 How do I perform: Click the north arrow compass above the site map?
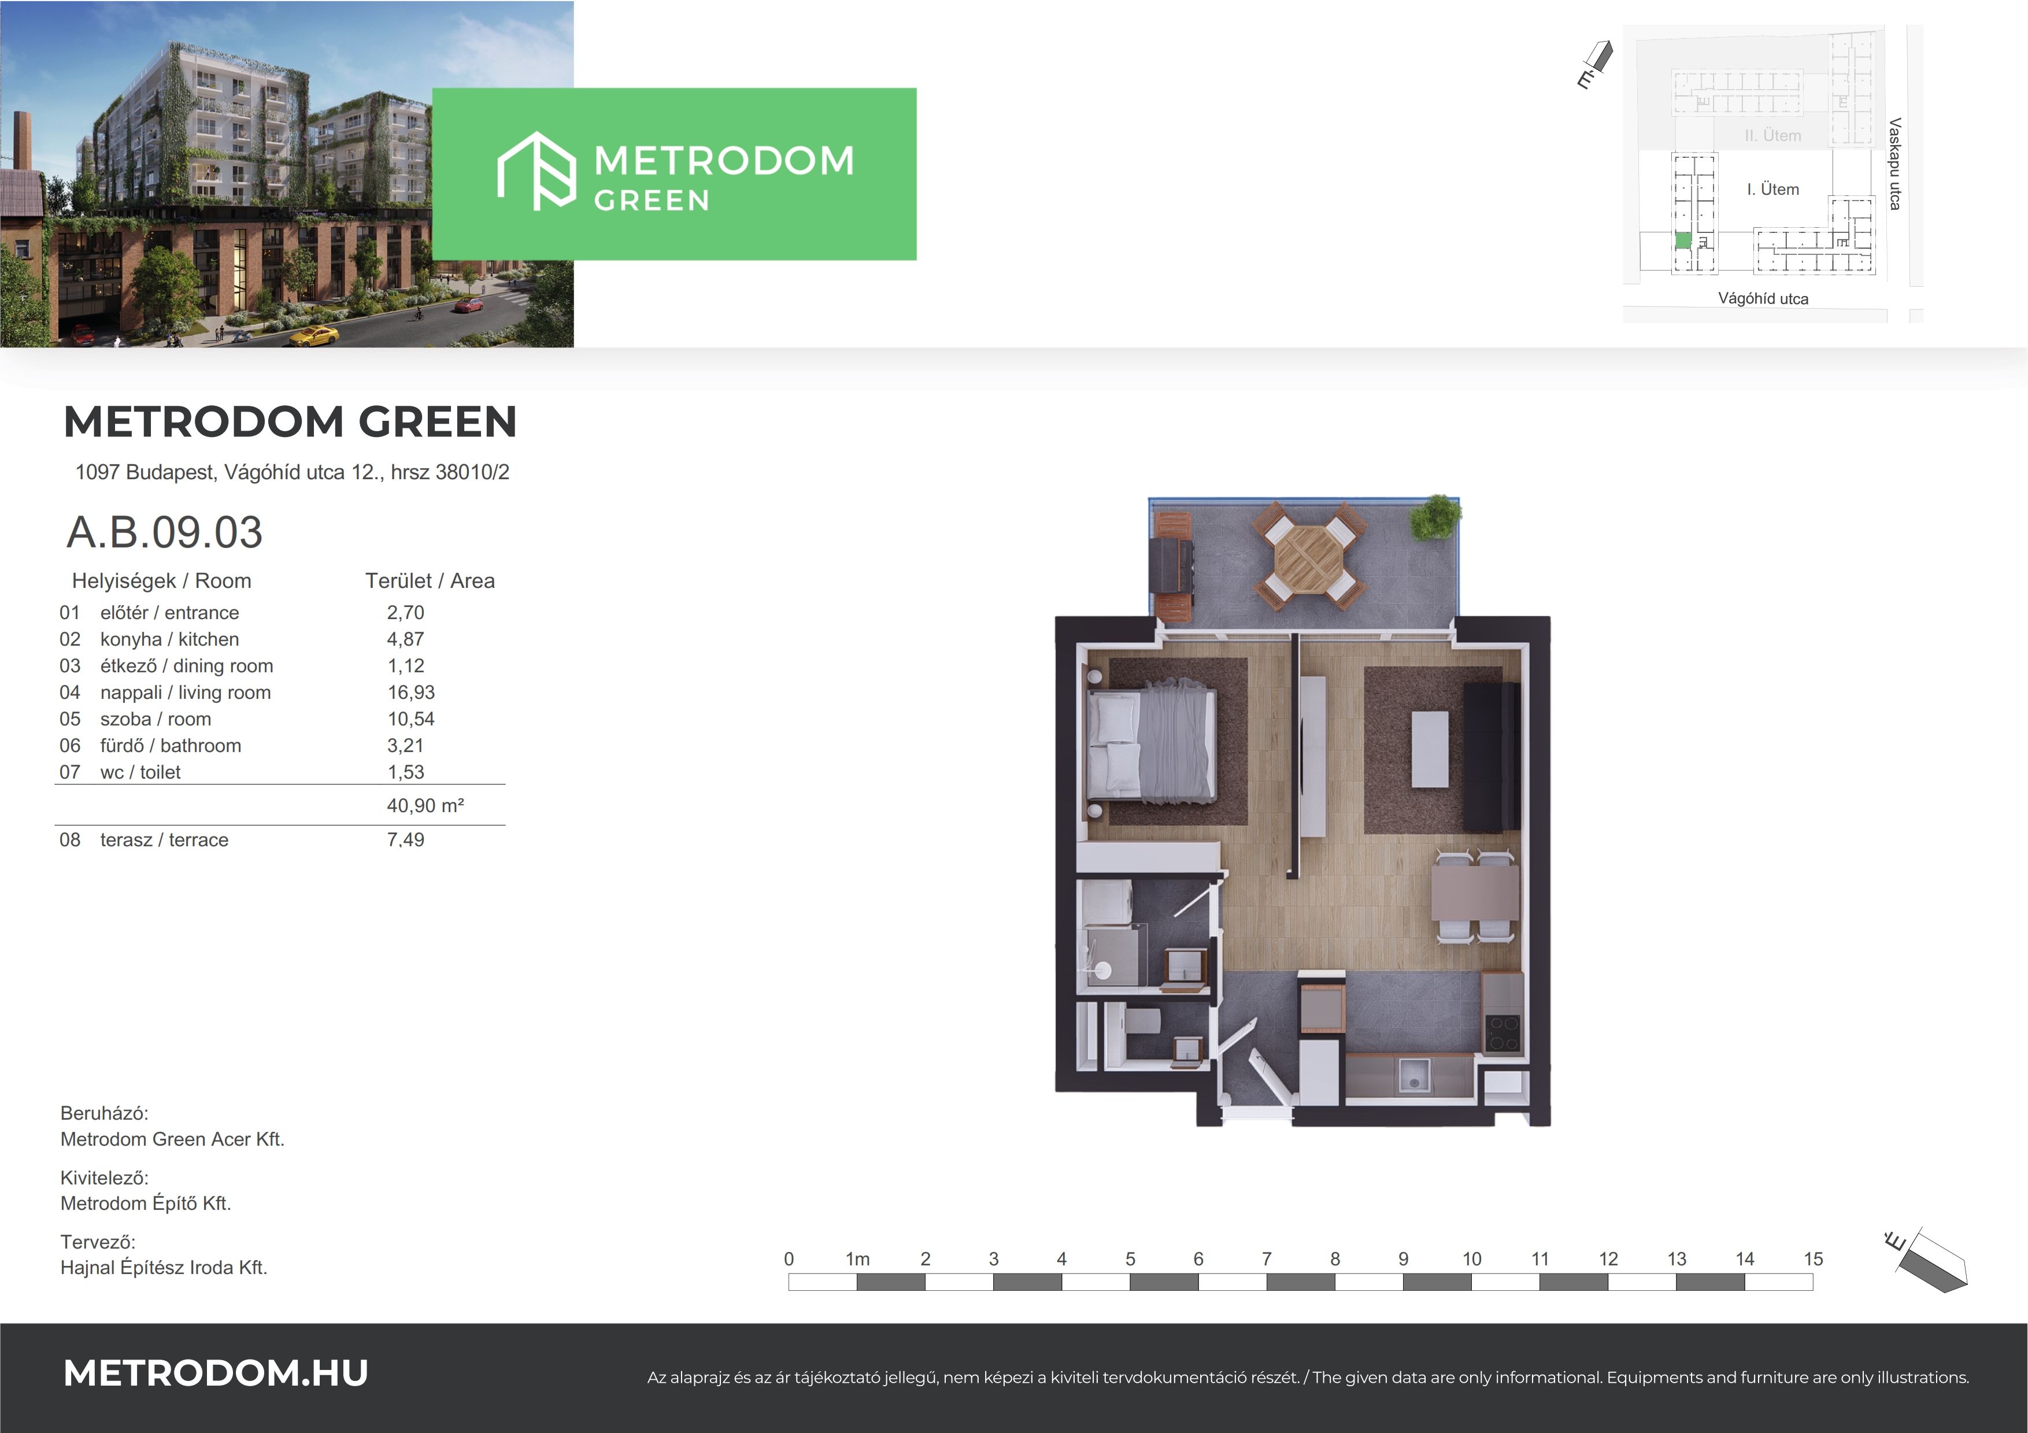[x=1595, y=65]
